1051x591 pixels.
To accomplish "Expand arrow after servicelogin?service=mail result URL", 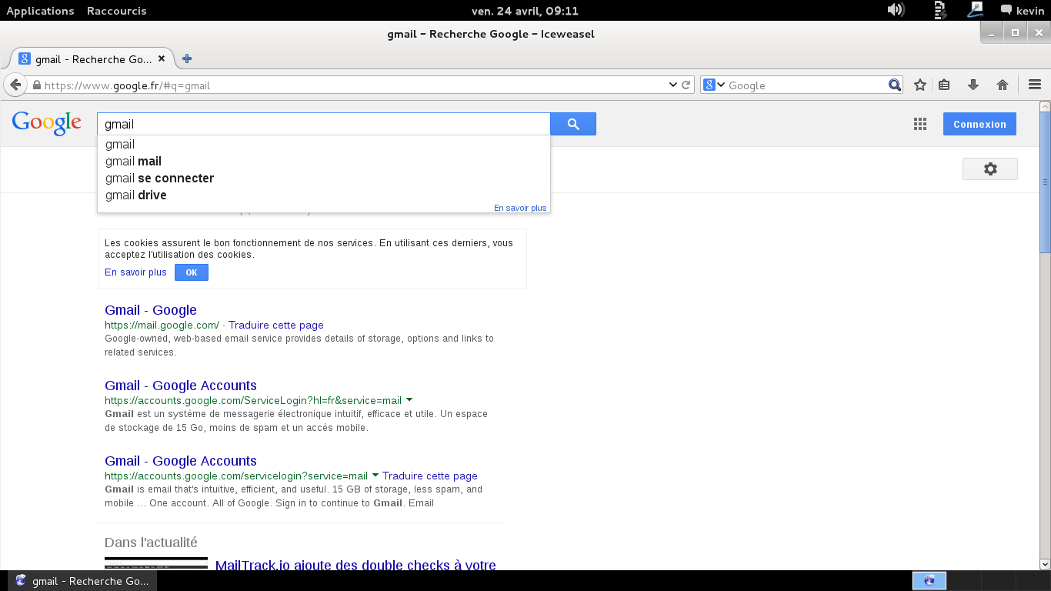I will (375, 476).
